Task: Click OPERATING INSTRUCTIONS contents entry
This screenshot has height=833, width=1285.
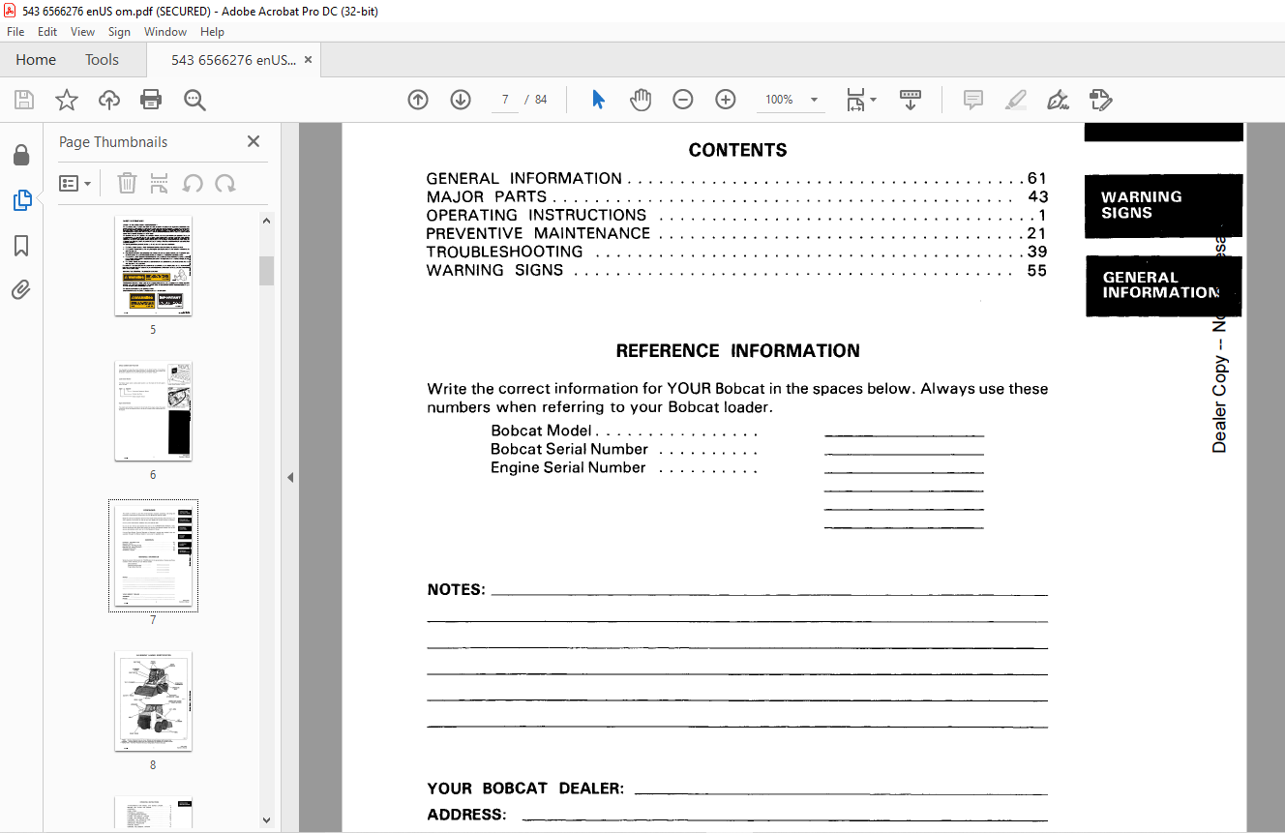Action: 736,215
